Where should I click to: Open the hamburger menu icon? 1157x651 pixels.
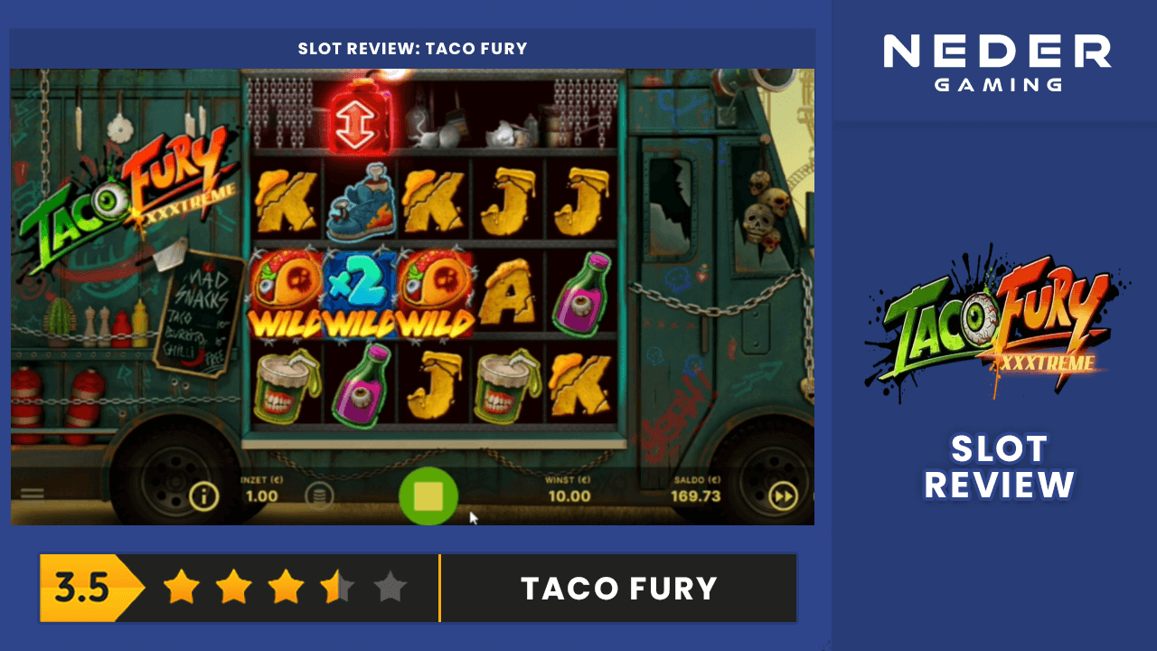click(33, 495)
